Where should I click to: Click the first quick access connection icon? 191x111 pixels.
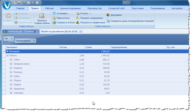15,2
